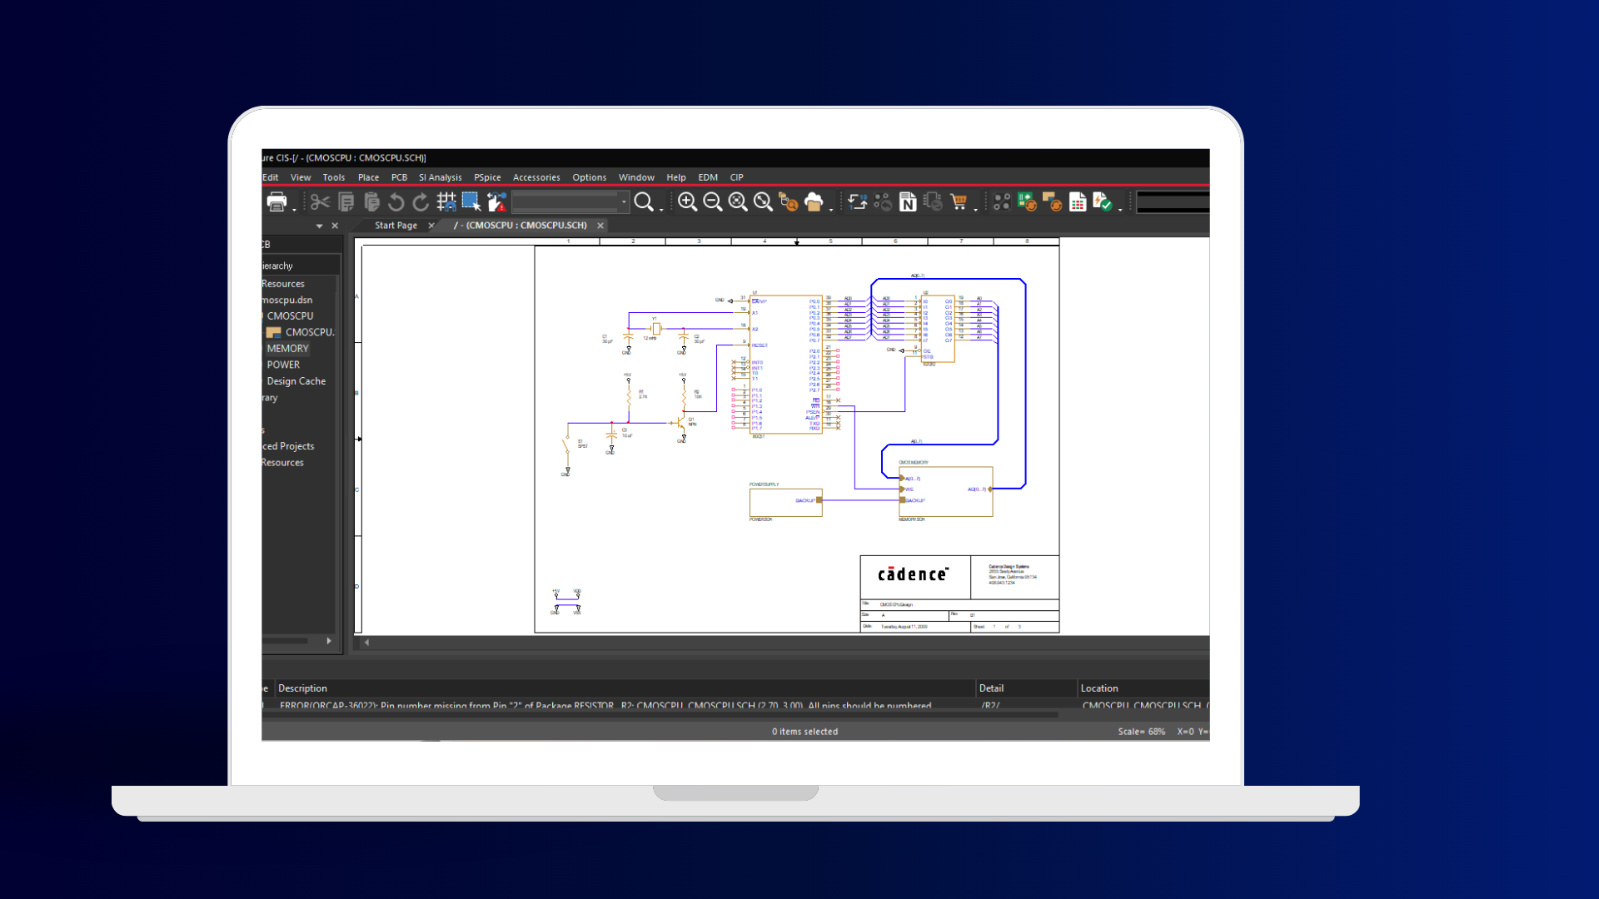Open the Accessories menu

click(536, 177)
